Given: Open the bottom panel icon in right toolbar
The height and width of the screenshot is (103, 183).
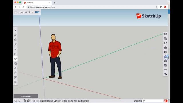Looking at the screenshot, I should pos(166,74).
